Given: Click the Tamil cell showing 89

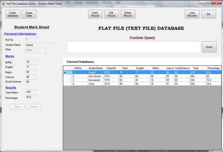Looking at the screenshot, I should click(127, 76).
